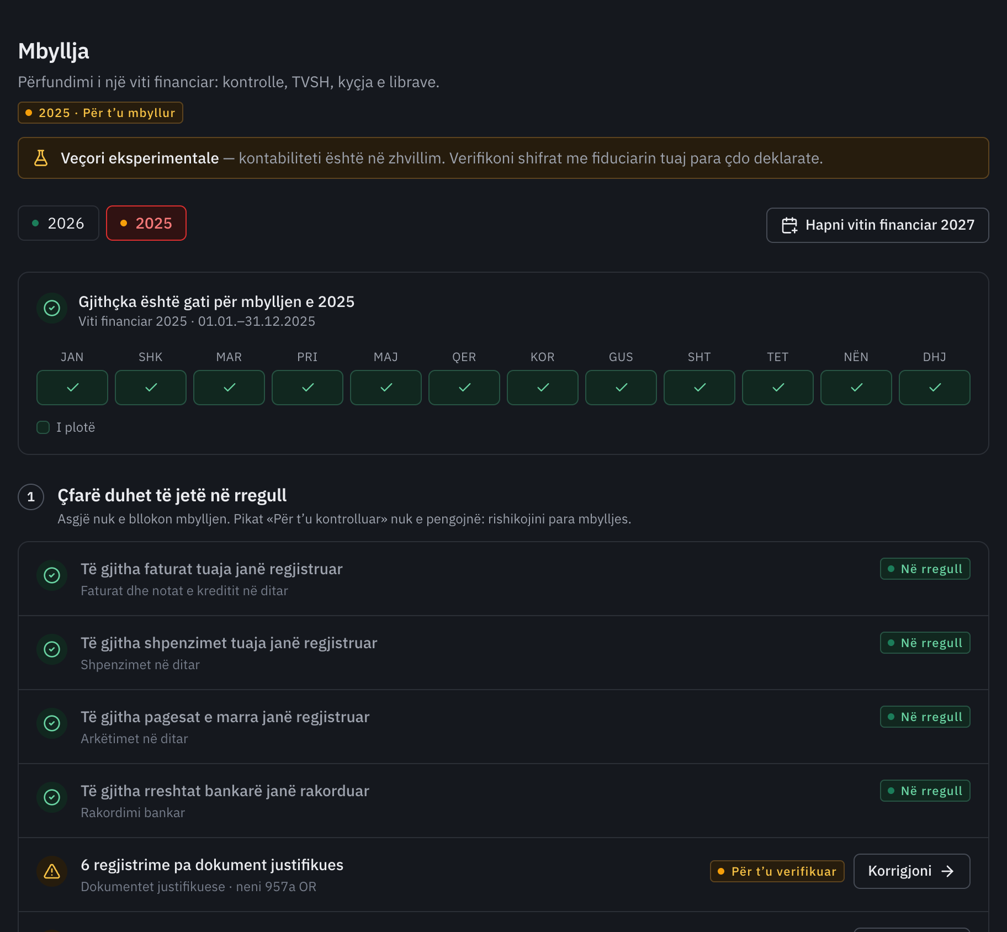This screenshot has height=932, width=1007.
Task: Click the green check icon beside Gjithçka është gati
Action: 52,308
